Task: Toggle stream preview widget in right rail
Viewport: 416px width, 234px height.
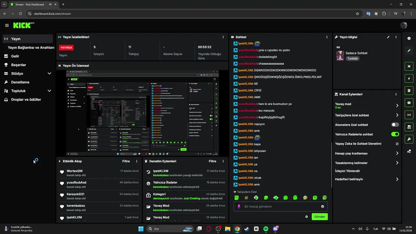Action: coord(409,66)
